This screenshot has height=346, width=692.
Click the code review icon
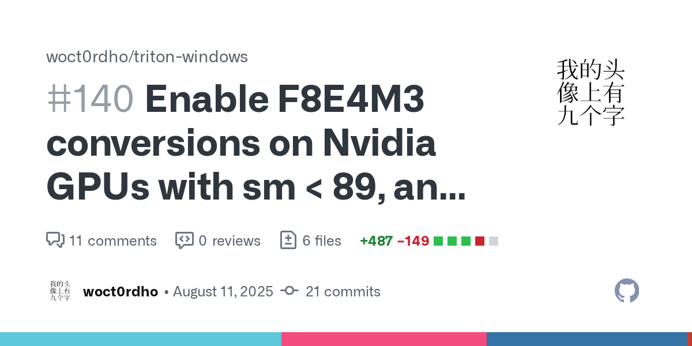184,240
